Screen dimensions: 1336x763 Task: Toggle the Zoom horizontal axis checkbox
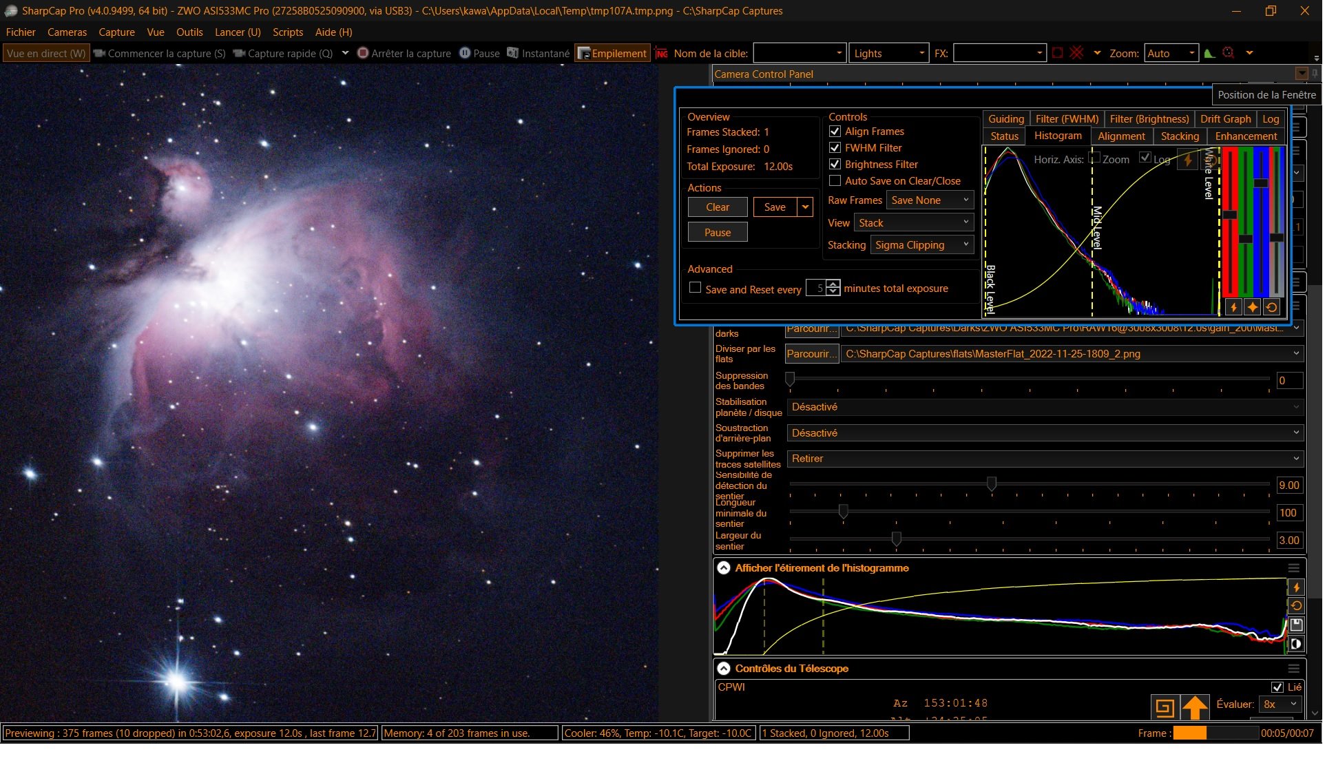click(1094, 157)
